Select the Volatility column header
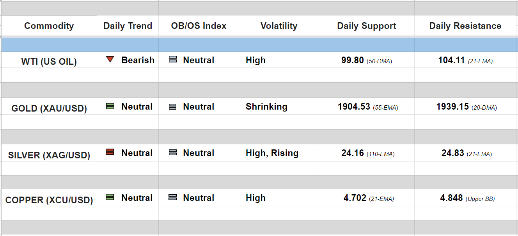This screenshot has width=518, height=236. (x=279, y=26)
